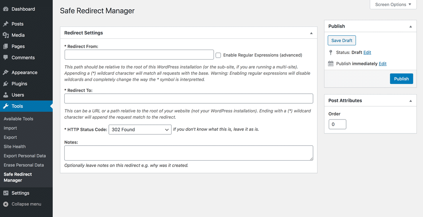Image resolution: width=423 pixels, height=217 pixels.
Task: Open Comments menu item
Action: click(x=26, y=58)
